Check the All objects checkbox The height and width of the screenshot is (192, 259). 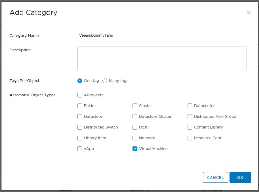[x=79, y=95]
